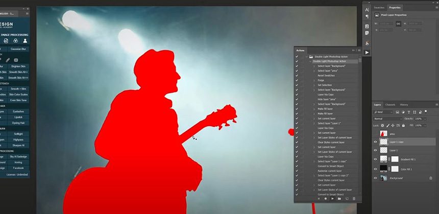
Task: Uncheck the Purge action step
Action: [x=297, y=80]
